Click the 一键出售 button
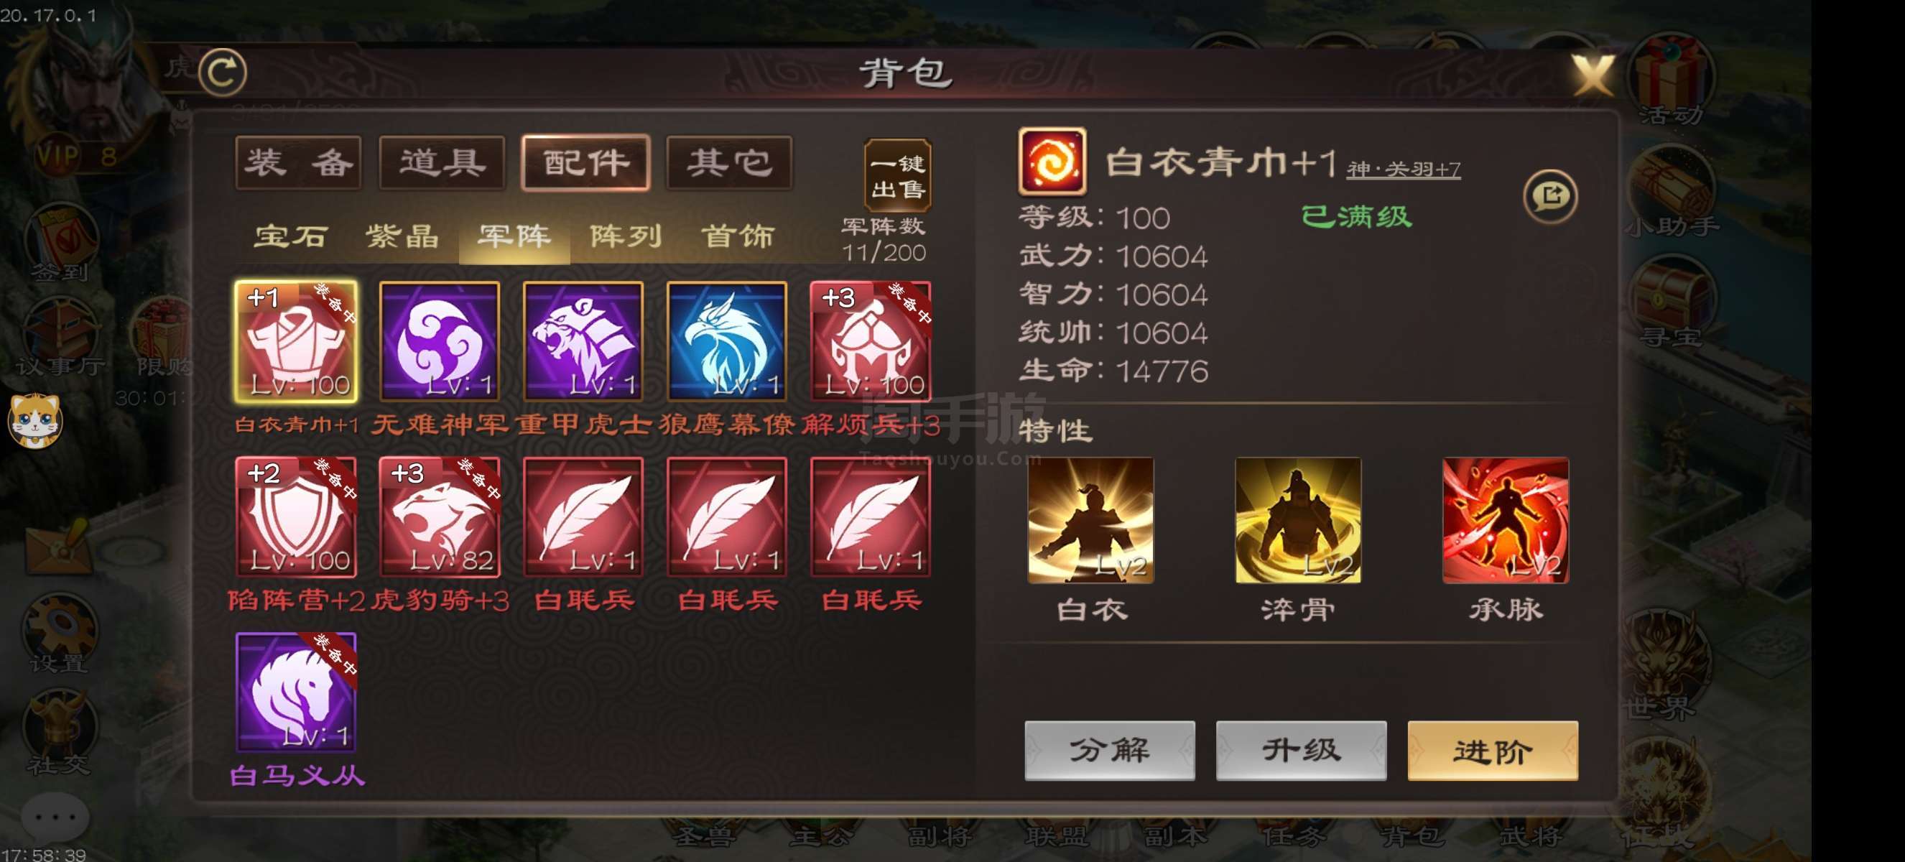Image resolution: width=1905 pixels, height=862 pixels. (898, 175)
